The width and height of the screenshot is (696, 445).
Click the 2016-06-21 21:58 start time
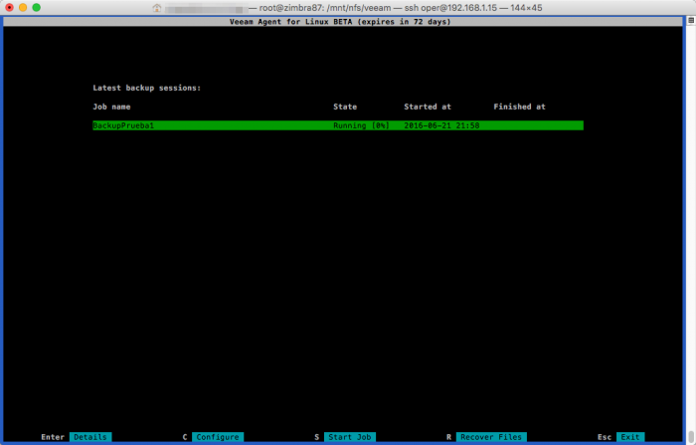(441, 125)
